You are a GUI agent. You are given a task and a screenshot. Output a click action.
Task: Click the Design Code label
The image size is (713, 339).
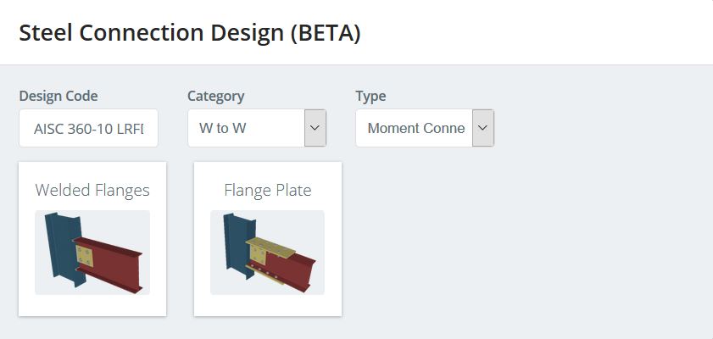click(x=58, y=96)
